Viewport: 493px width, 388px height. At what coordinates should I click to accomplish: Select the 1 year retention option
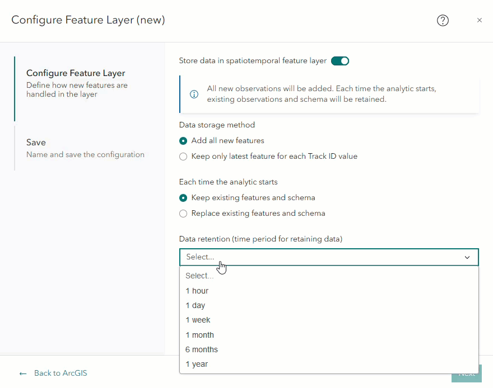[197, 364]
